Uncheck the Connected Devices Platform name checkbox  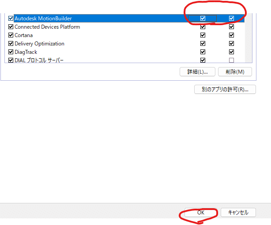click(11, 27)
